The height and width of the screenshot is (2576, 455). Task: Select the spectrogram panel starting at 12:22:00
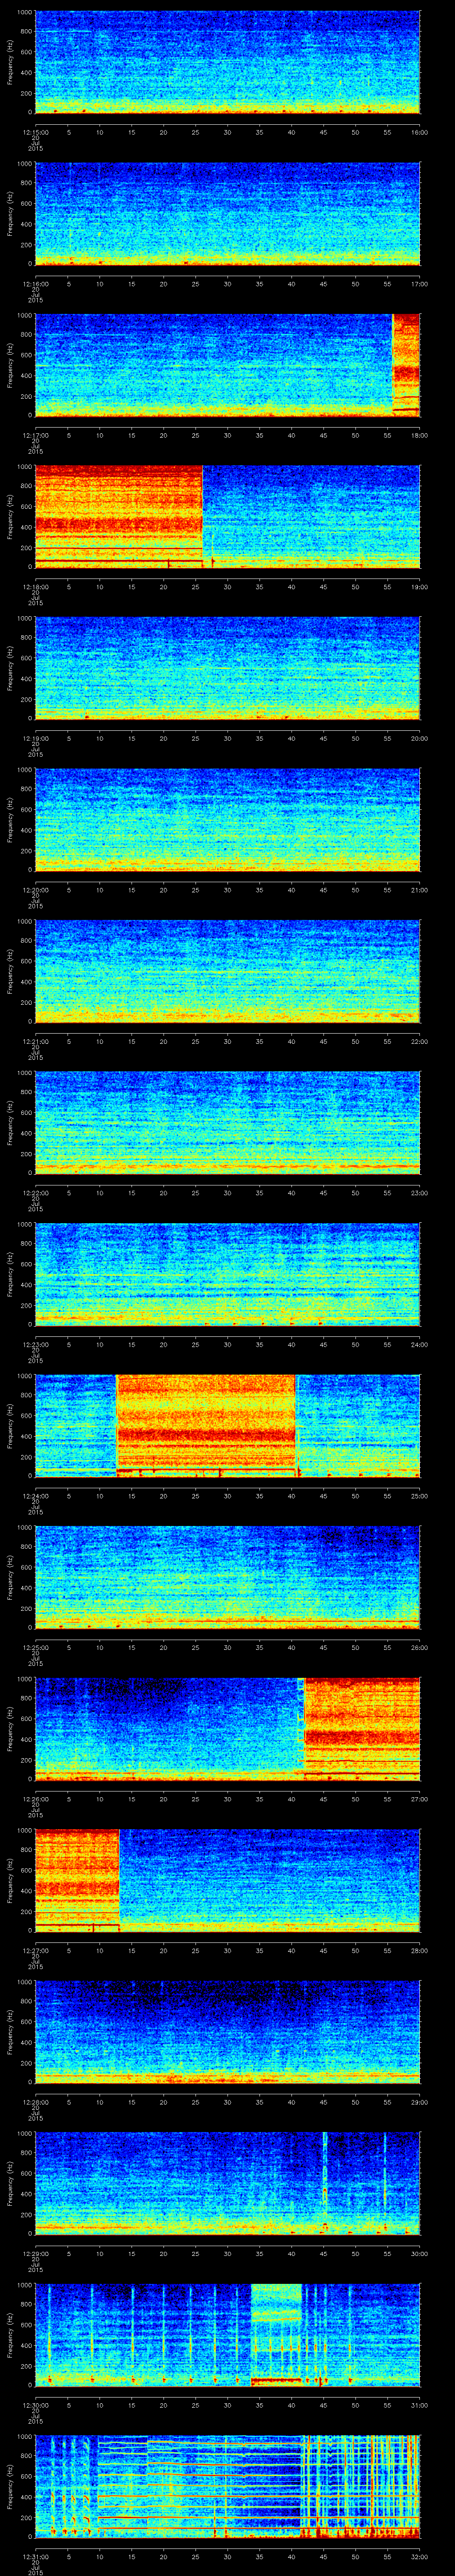point(227,1123)
